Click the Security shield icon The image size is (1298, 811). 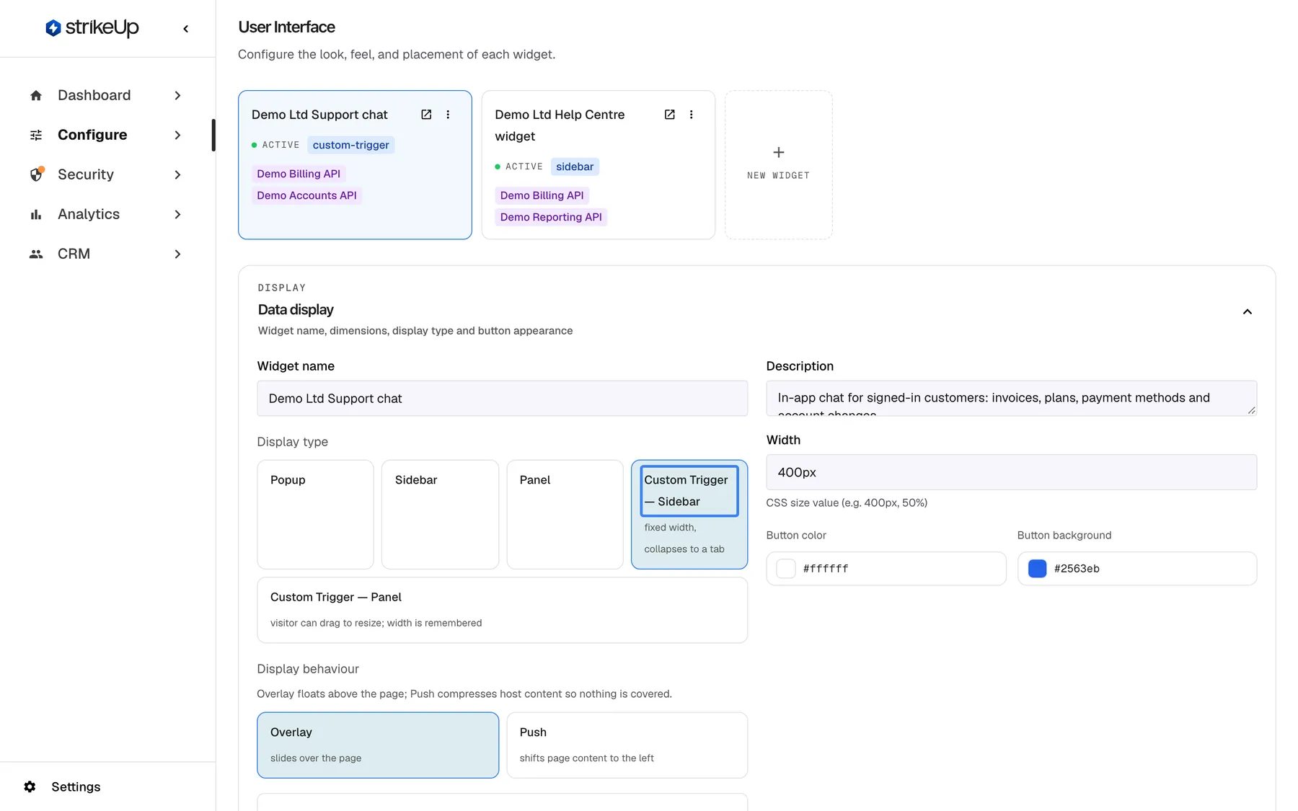tap(36, 174)
